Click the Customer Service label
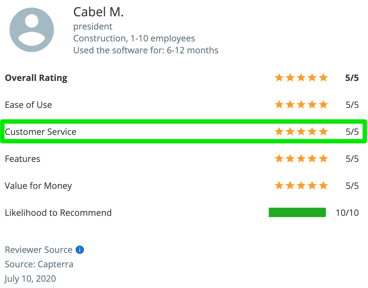 click(x=41, y=132)
